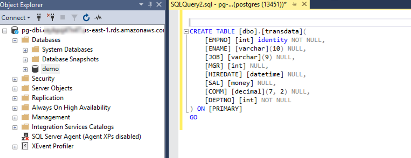Click the Management folder icon
Image resolution: width=411 pixels, height=158 pixels.
point(25,117)
